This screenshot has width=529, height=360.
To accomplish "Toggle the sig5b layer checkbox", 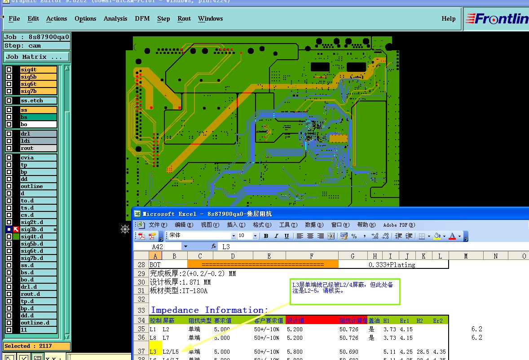I will [9, 77].
